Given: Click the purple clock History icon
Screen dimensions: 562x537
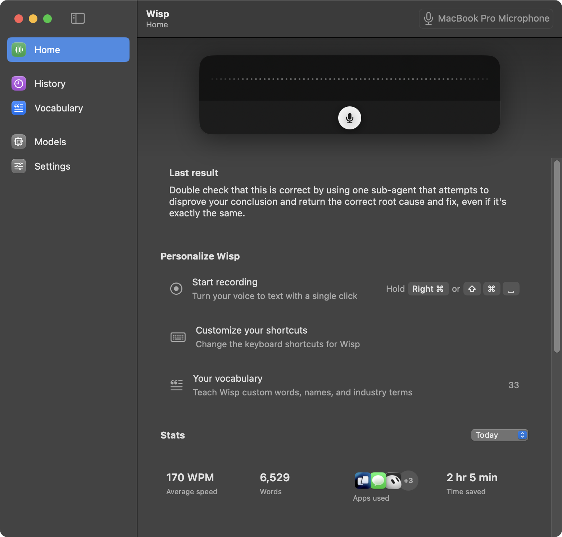Looking at the screenshot, I should point(19,83).
